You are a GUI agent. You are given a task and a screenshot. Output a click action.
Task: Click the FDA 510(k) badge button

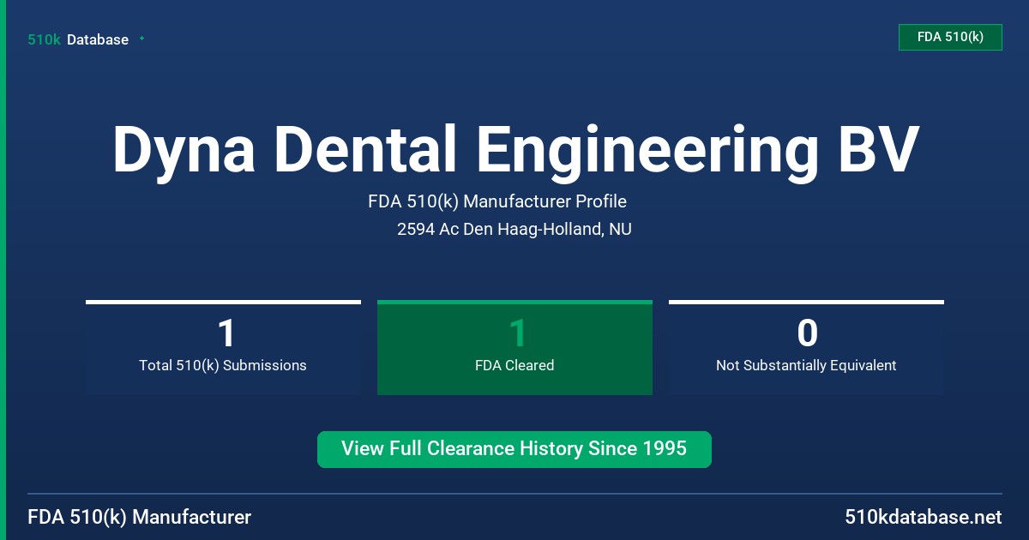(x=950, y=37)
